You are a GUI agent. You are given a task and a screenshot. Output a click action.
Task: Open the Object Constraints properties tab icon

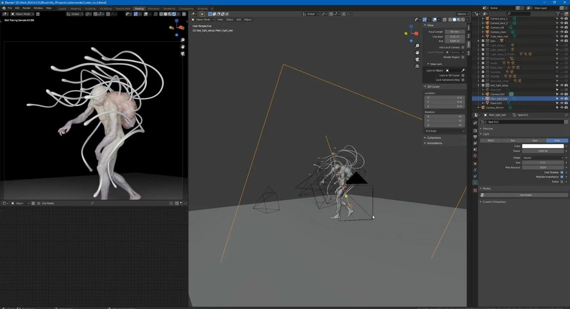click(x=475, y=176)
